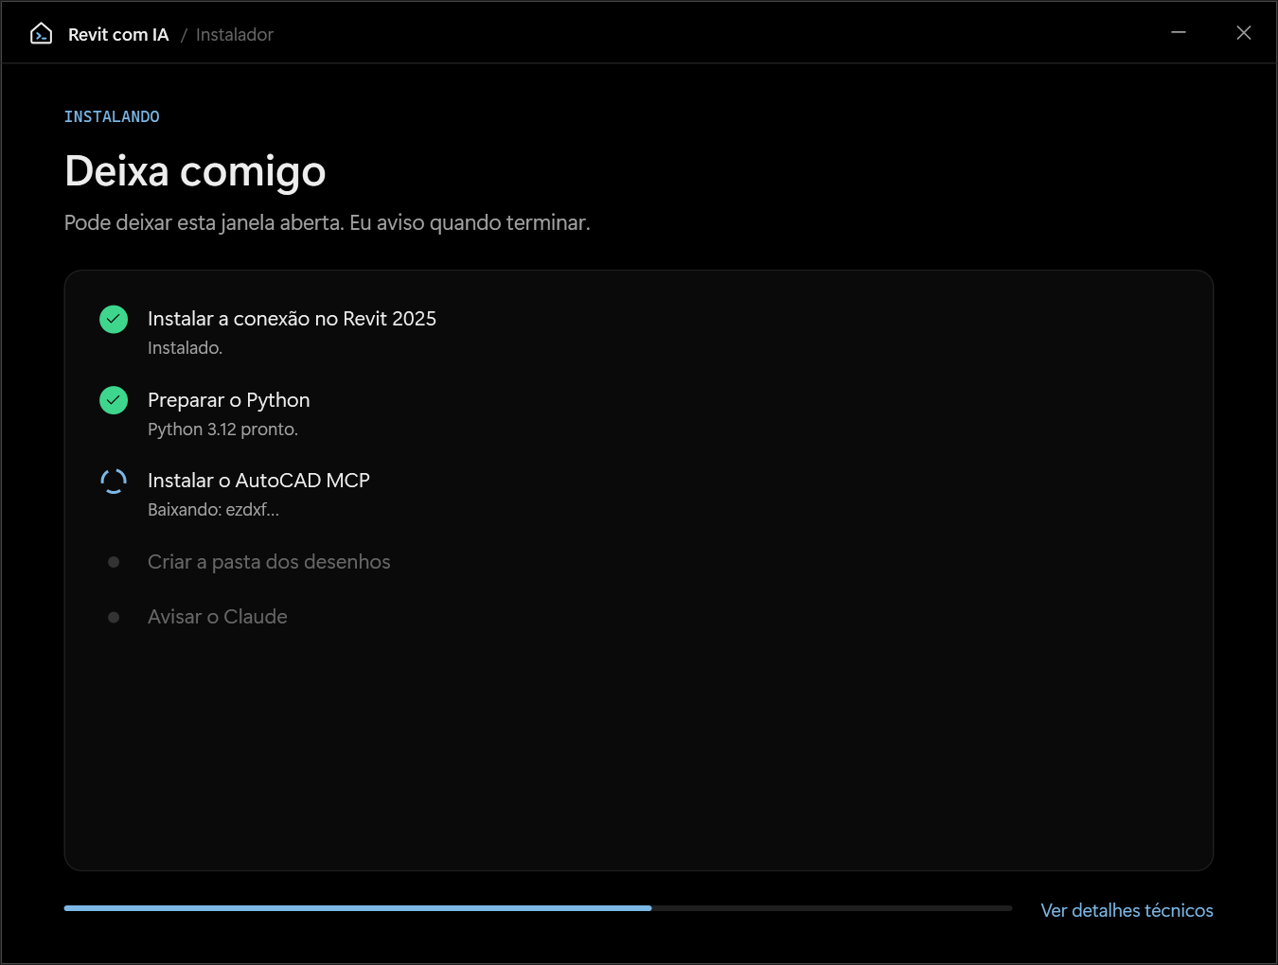Minimize the installer window
Screen dimensions: 1278x965
click(1179, 33)
